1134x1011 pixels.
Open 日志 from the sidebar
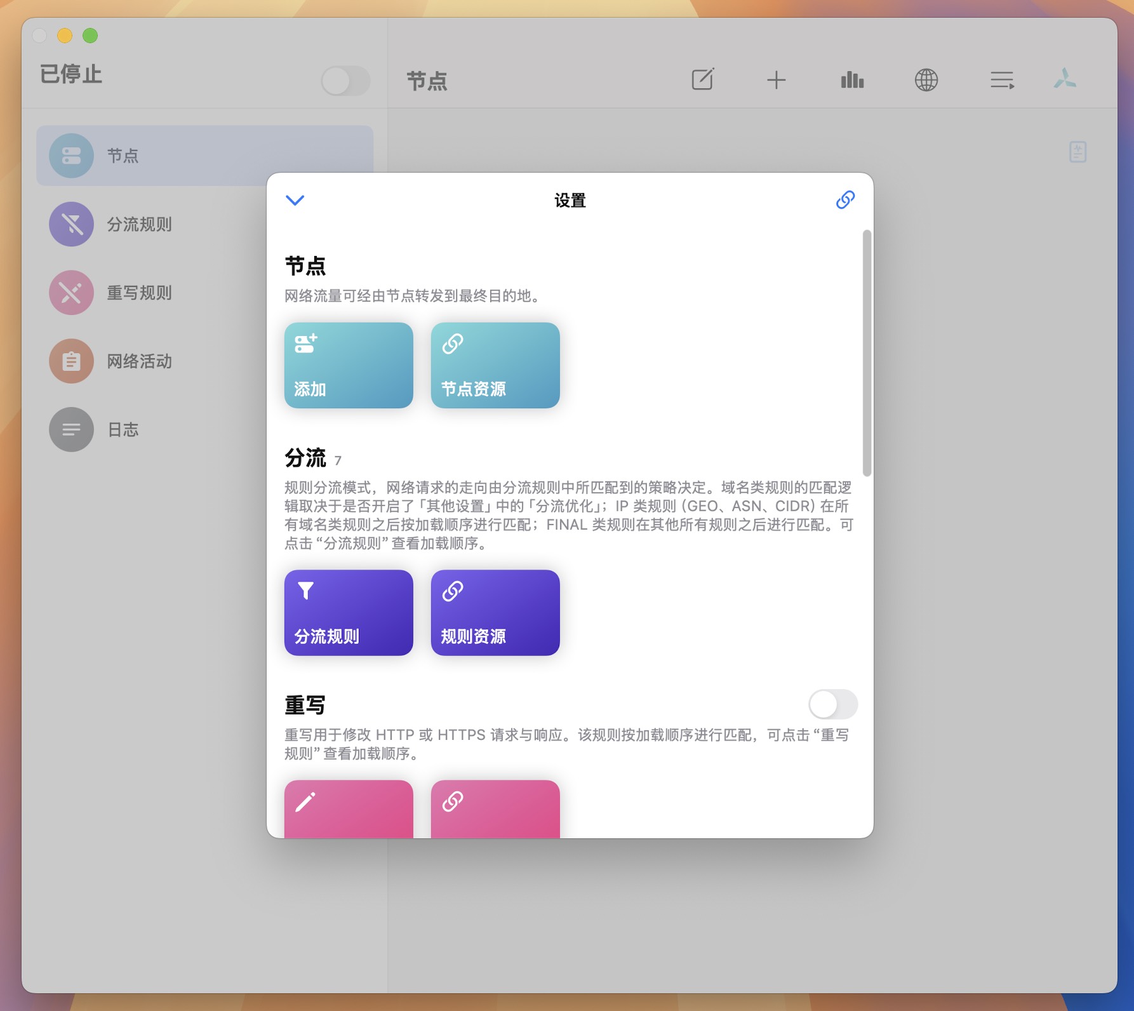123,429
